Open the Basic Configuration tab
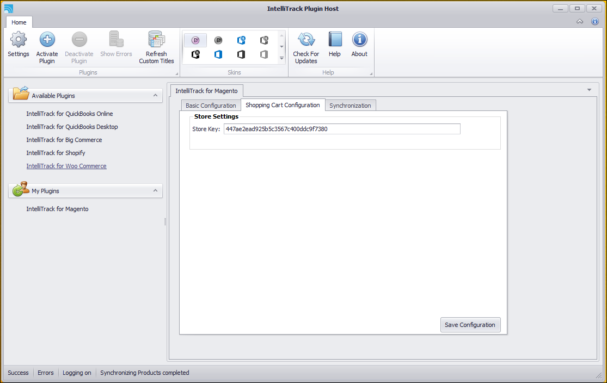 tap(211, 105)
